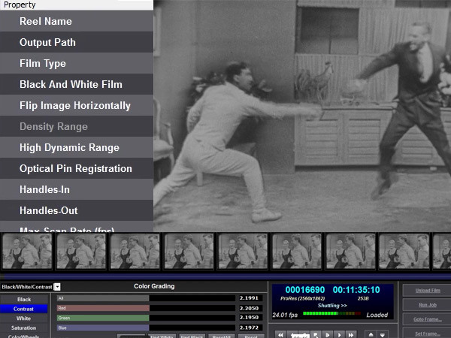451x338 pixels.
Task: Select the Reel Name property row
Action: pyautogui.click(x=77, y=21)
